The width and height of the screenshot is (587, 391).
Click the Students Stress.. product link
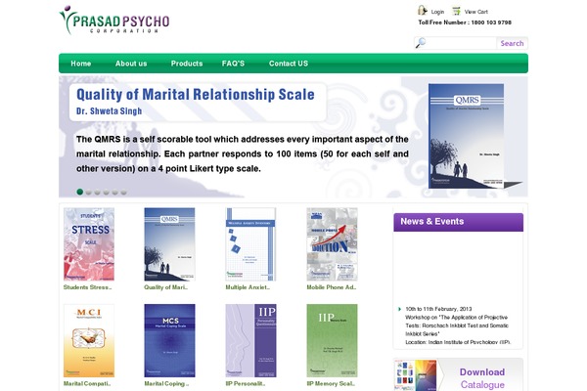88,287
